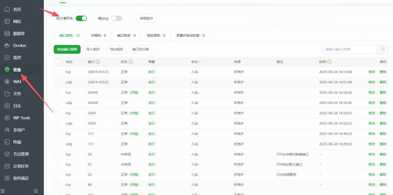Collapse the sidebar using bottom-left icon
The width and height of the screenshot is (393, 195).
point(3,191)
